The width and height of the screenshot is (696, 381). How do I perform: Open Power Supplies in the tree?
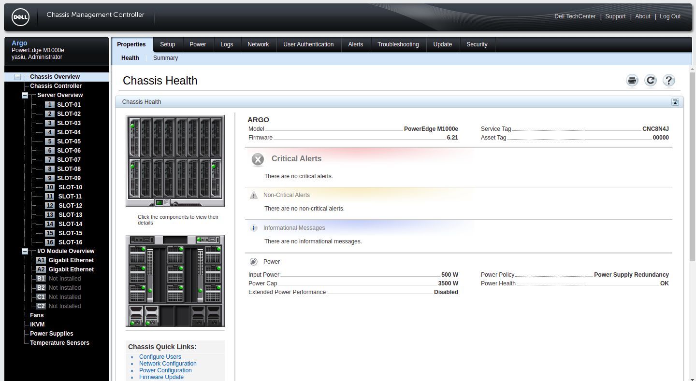(x=52, y=334)
